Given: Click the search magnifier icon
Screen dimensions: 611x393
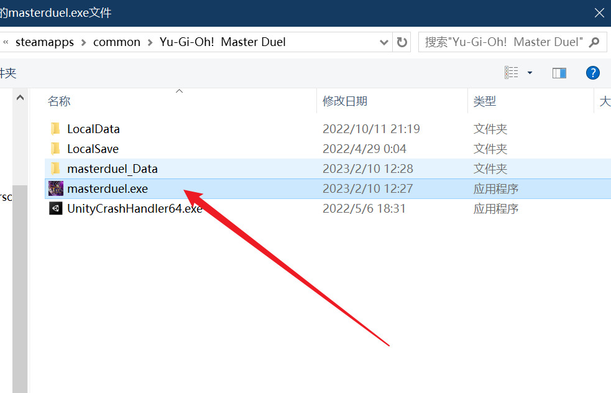Looking at the screenshot, I should click(594, 42).
